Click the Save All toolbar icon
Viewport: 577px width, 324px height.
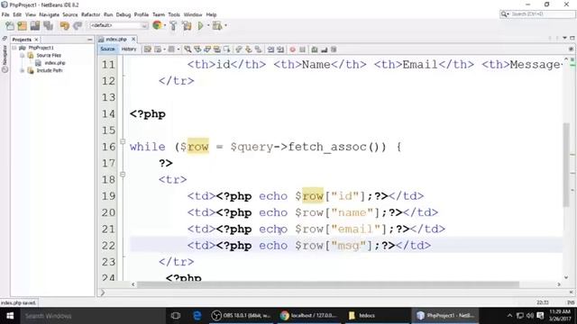48,26
